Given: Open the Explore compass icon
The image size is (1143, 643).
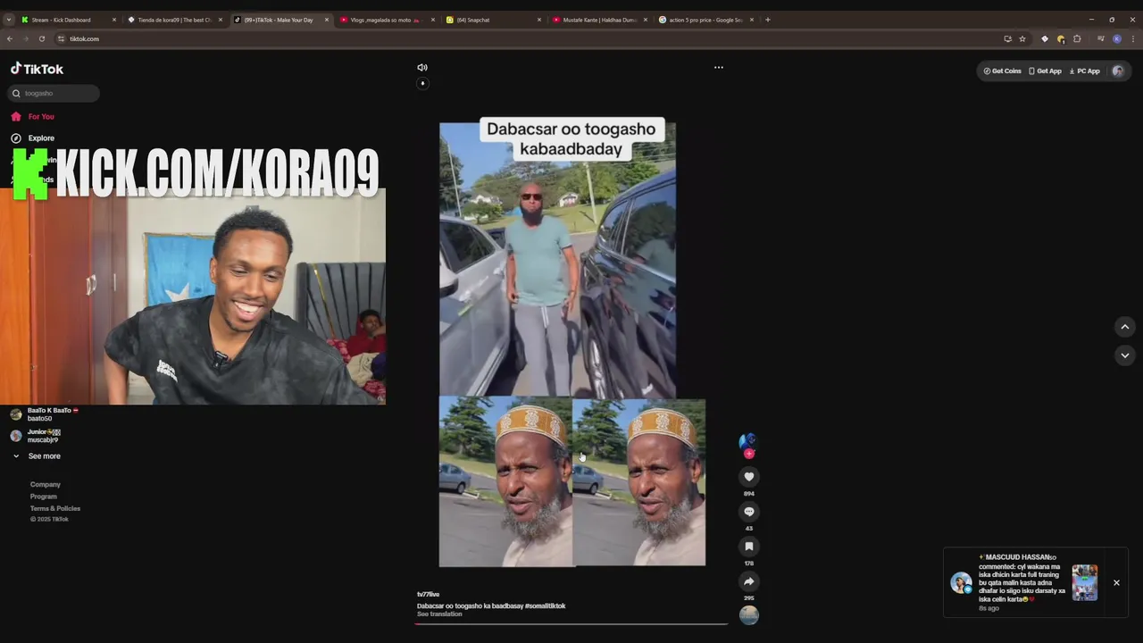Looking at the screenshot, I should click(x=16, y=138).
